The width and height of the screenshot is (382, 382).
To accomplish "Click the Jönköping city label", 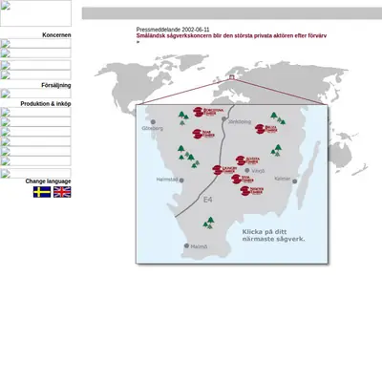I will (x=240, y=121).
